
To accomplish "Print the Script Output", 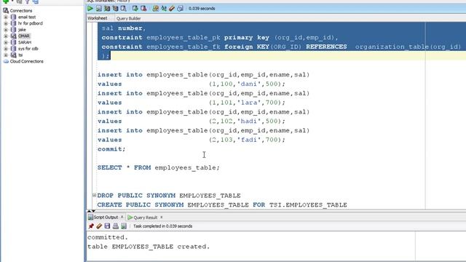I will (116, 226).
